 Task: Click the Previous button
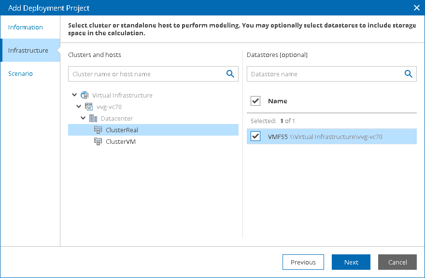303,262
